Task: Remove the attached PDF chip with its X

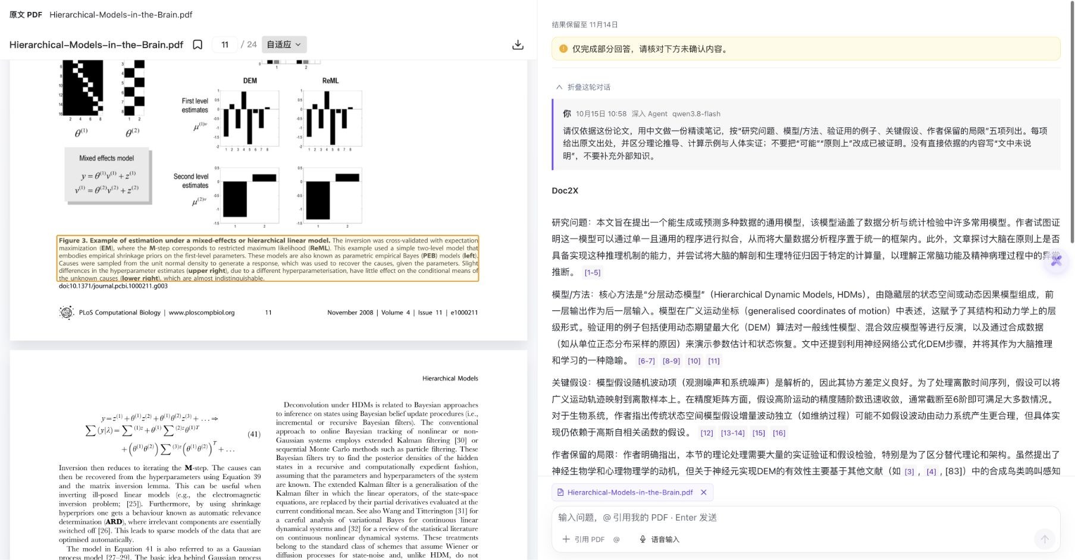Action: click(704, 492)
